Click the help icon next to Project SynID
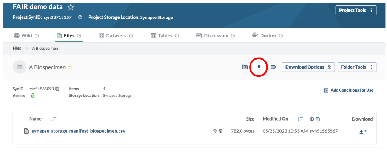The image size is (387, 156). (x=80, y=17)
